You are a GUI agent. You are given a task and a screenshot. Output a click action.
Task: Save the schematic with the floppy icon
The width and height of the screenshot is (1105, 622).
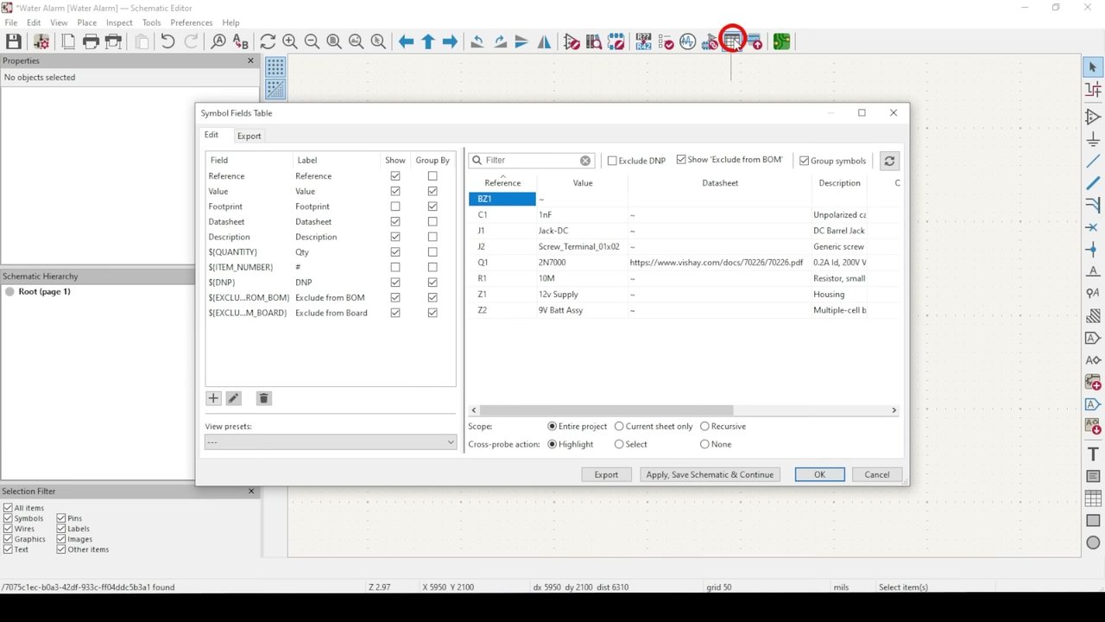coord(14,41)
